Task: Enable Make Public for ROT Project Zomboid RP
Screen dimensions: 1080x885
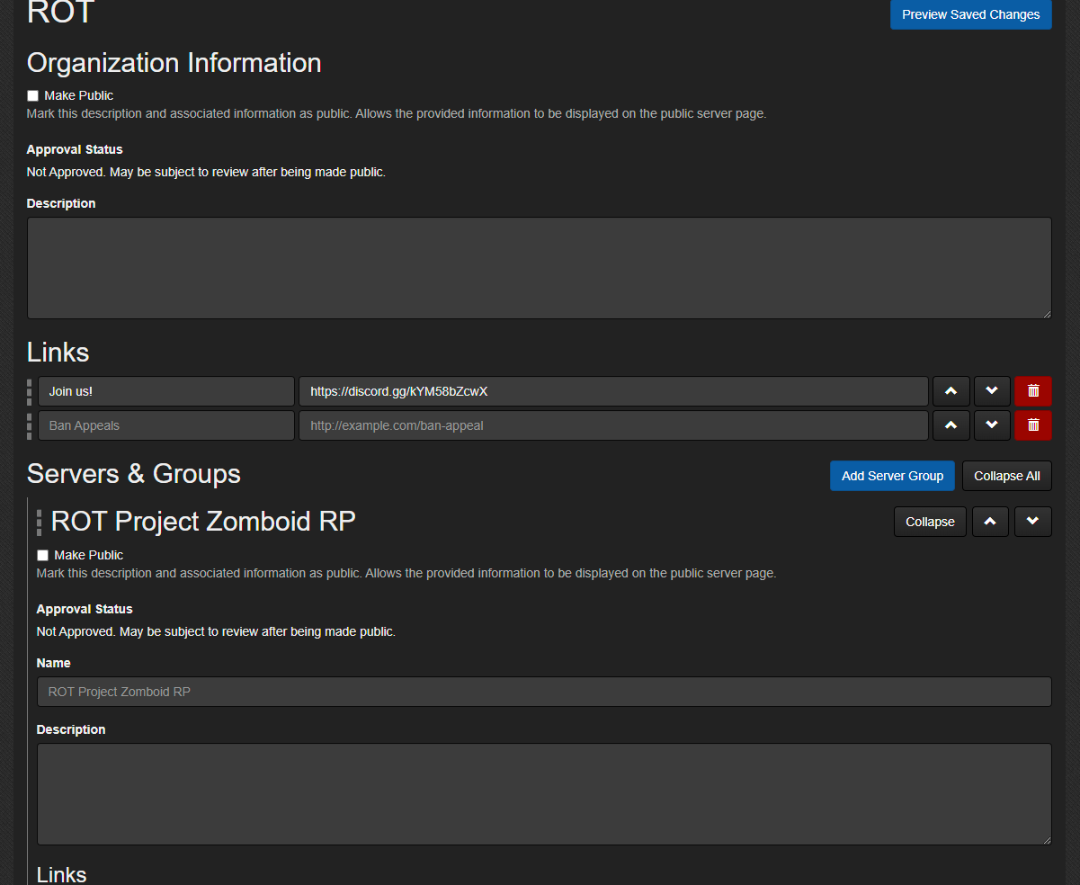Action: [x=42, y=555]
